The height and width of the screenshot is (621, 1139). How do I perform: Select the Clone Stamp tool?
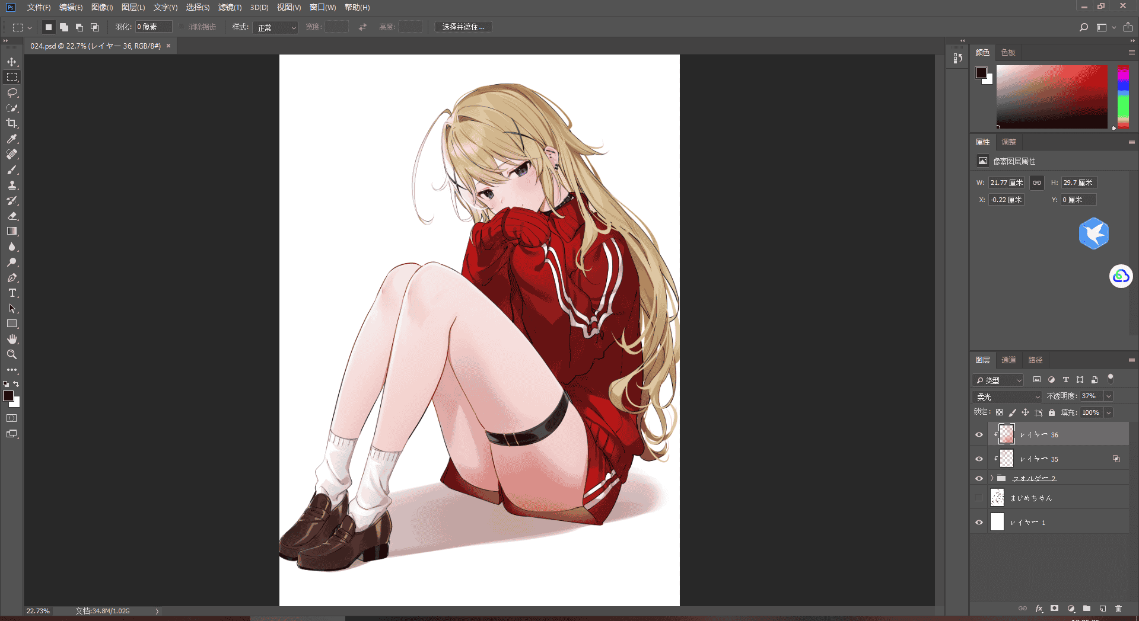coord(12,185)
